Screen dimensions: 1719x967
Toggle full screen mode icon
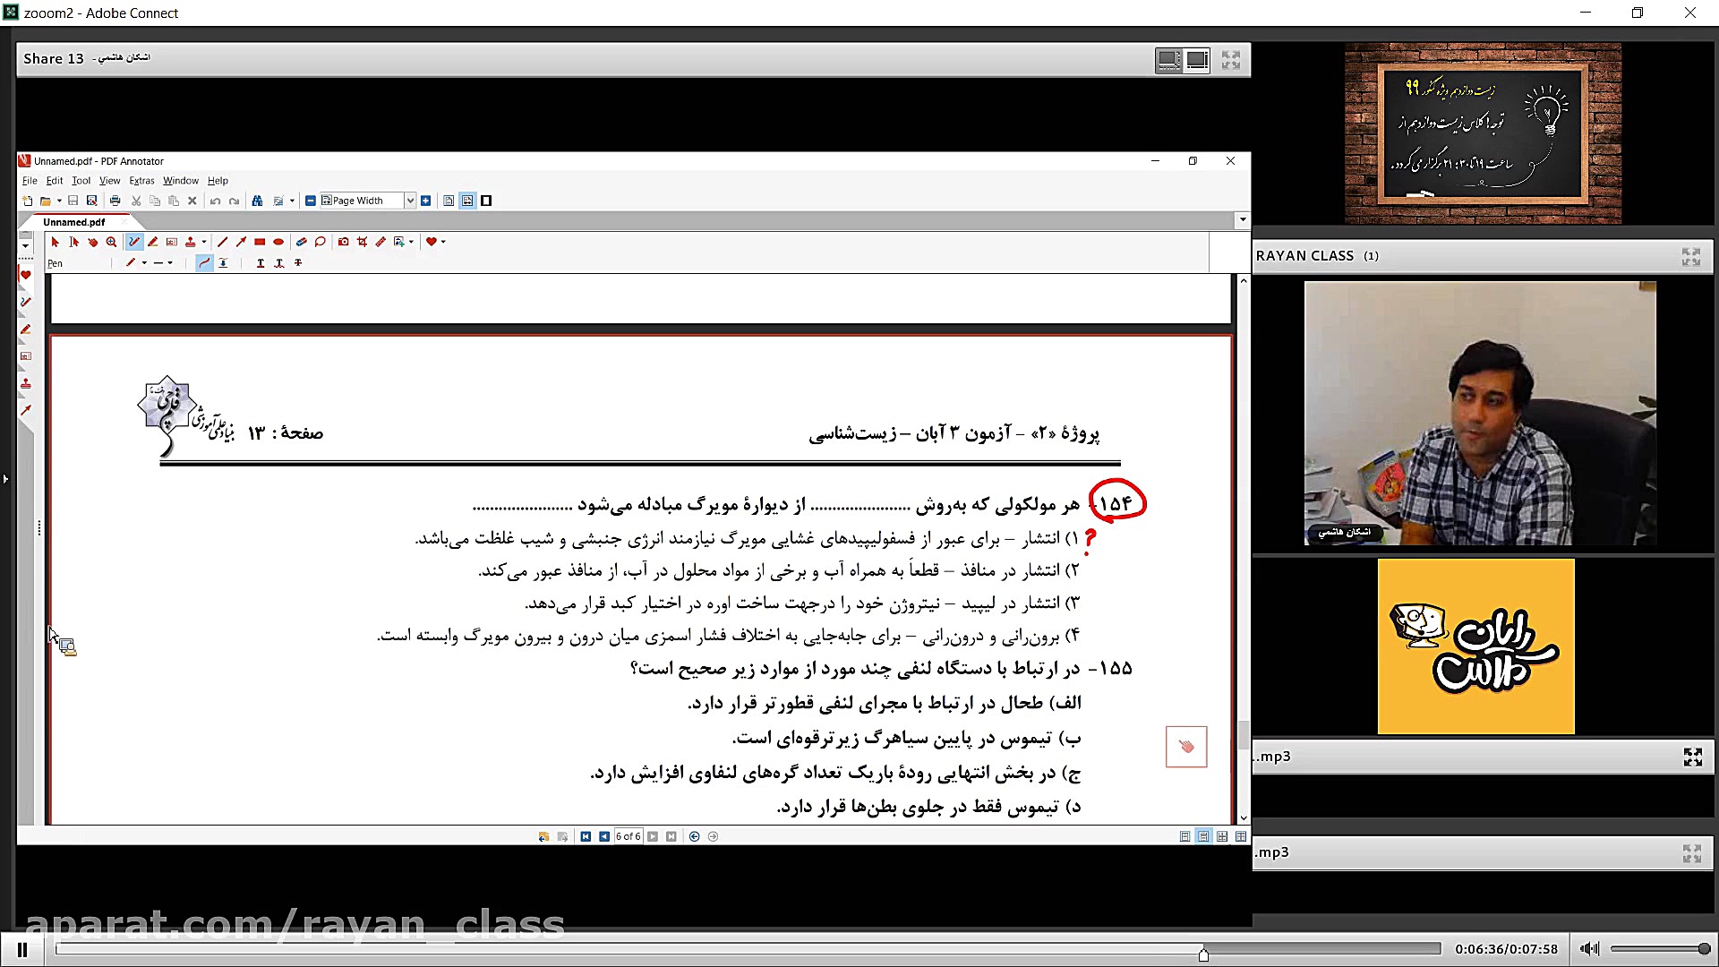(x=1231, y=59)
